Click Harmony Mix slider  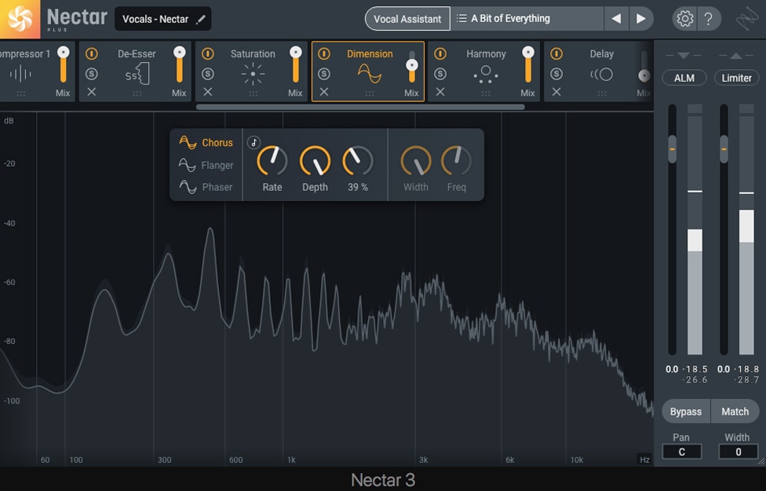pos(528,64)
